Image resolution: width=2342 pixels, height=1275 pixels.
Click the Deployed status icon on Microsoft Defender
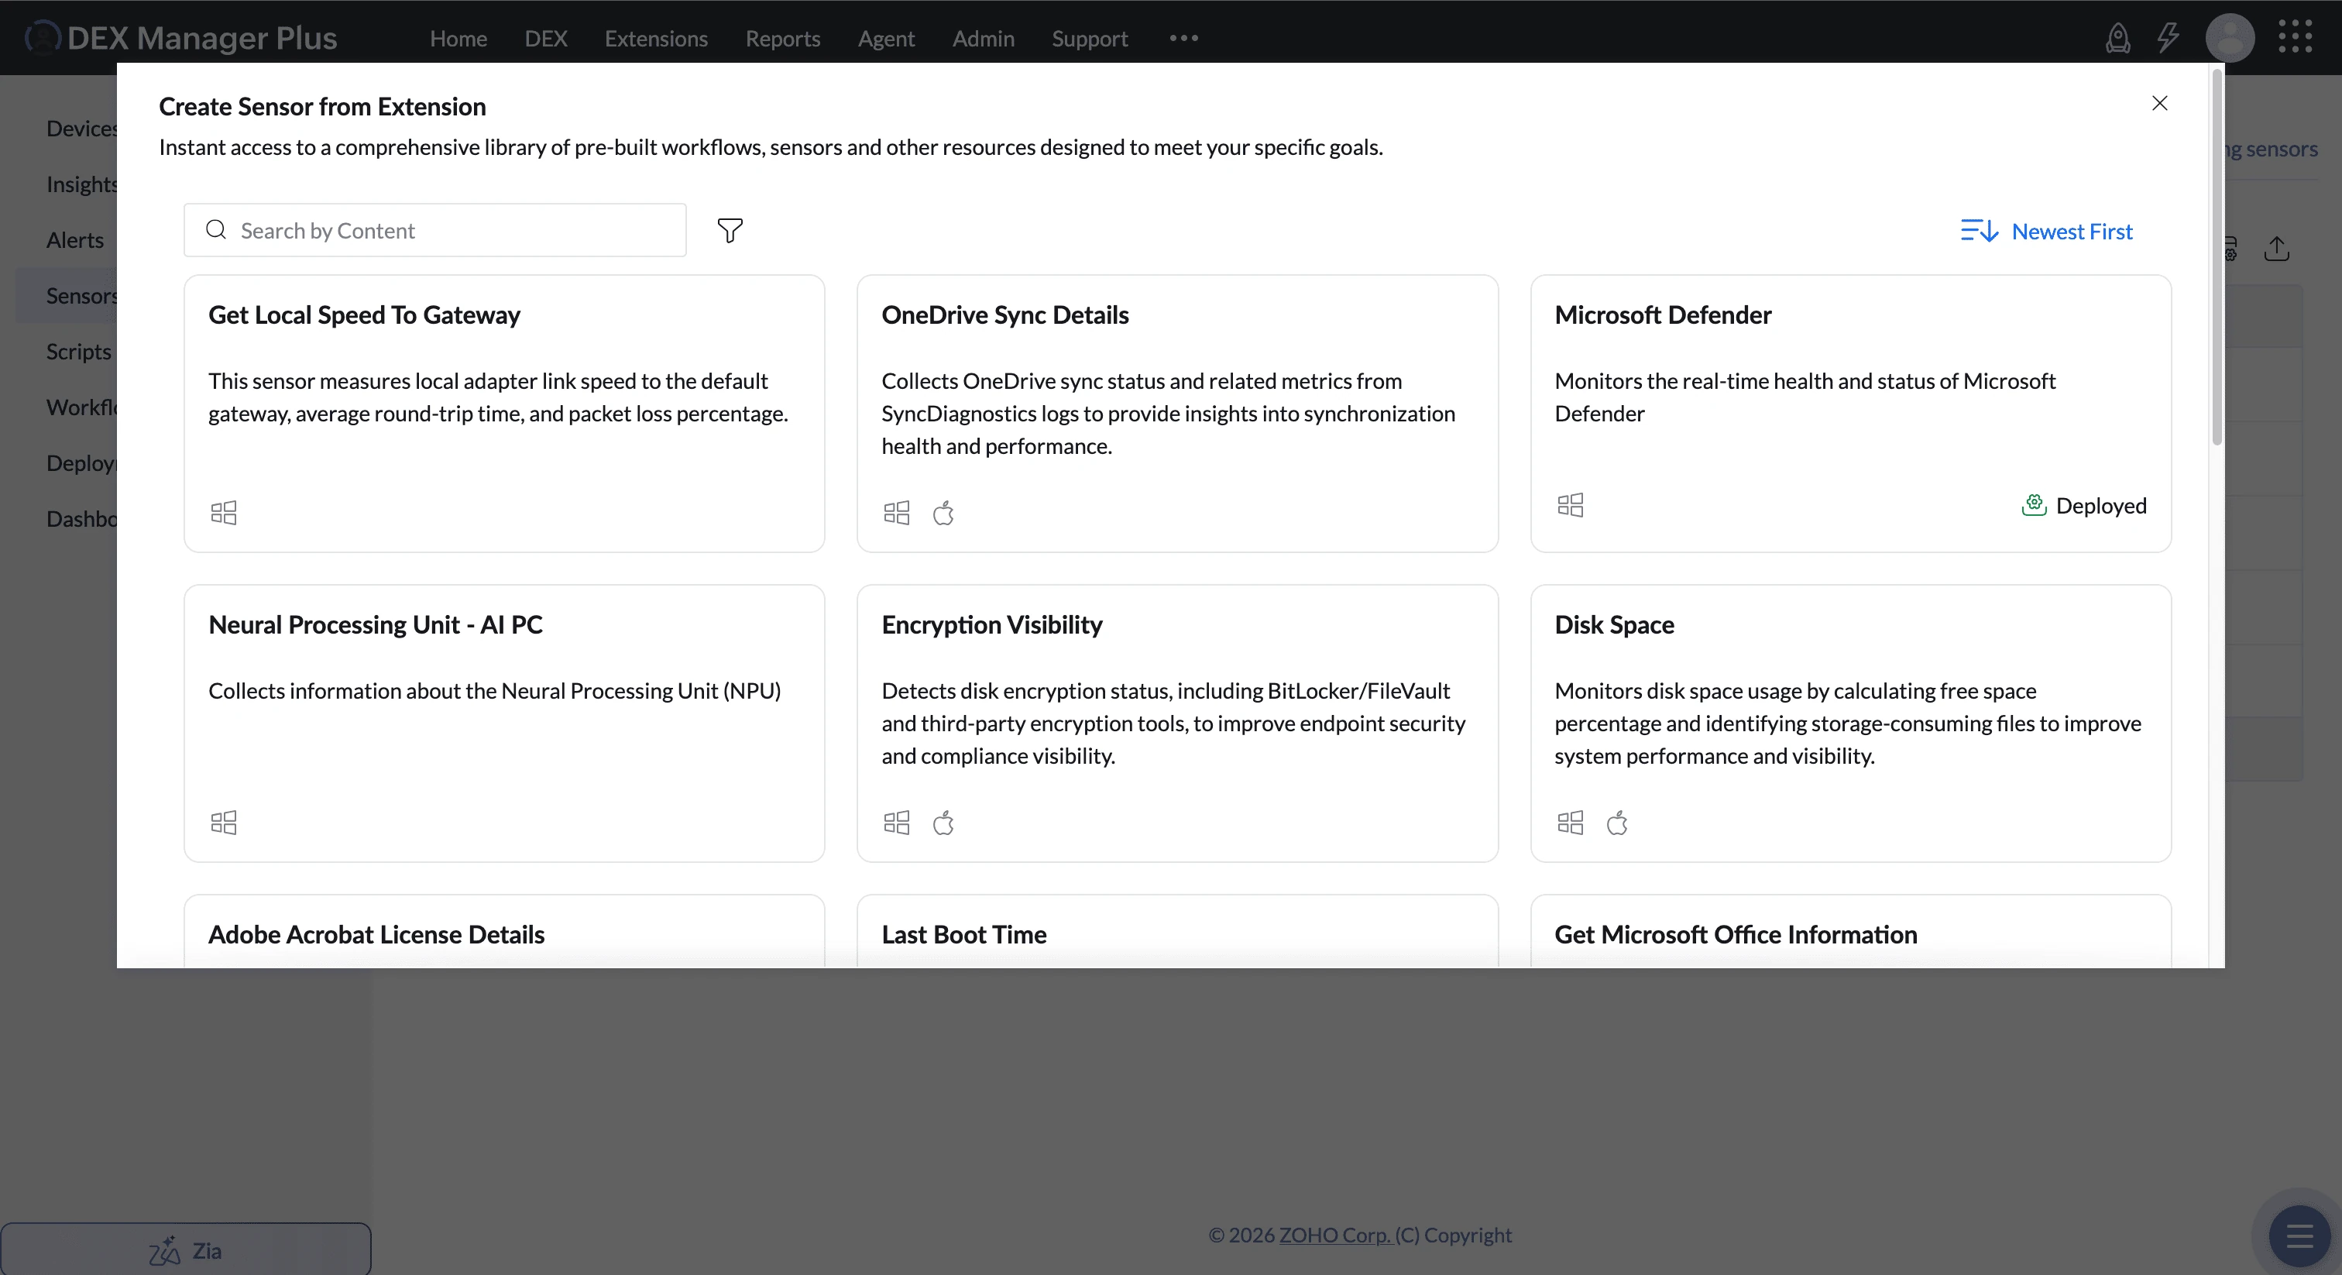tap(2033, 505)
